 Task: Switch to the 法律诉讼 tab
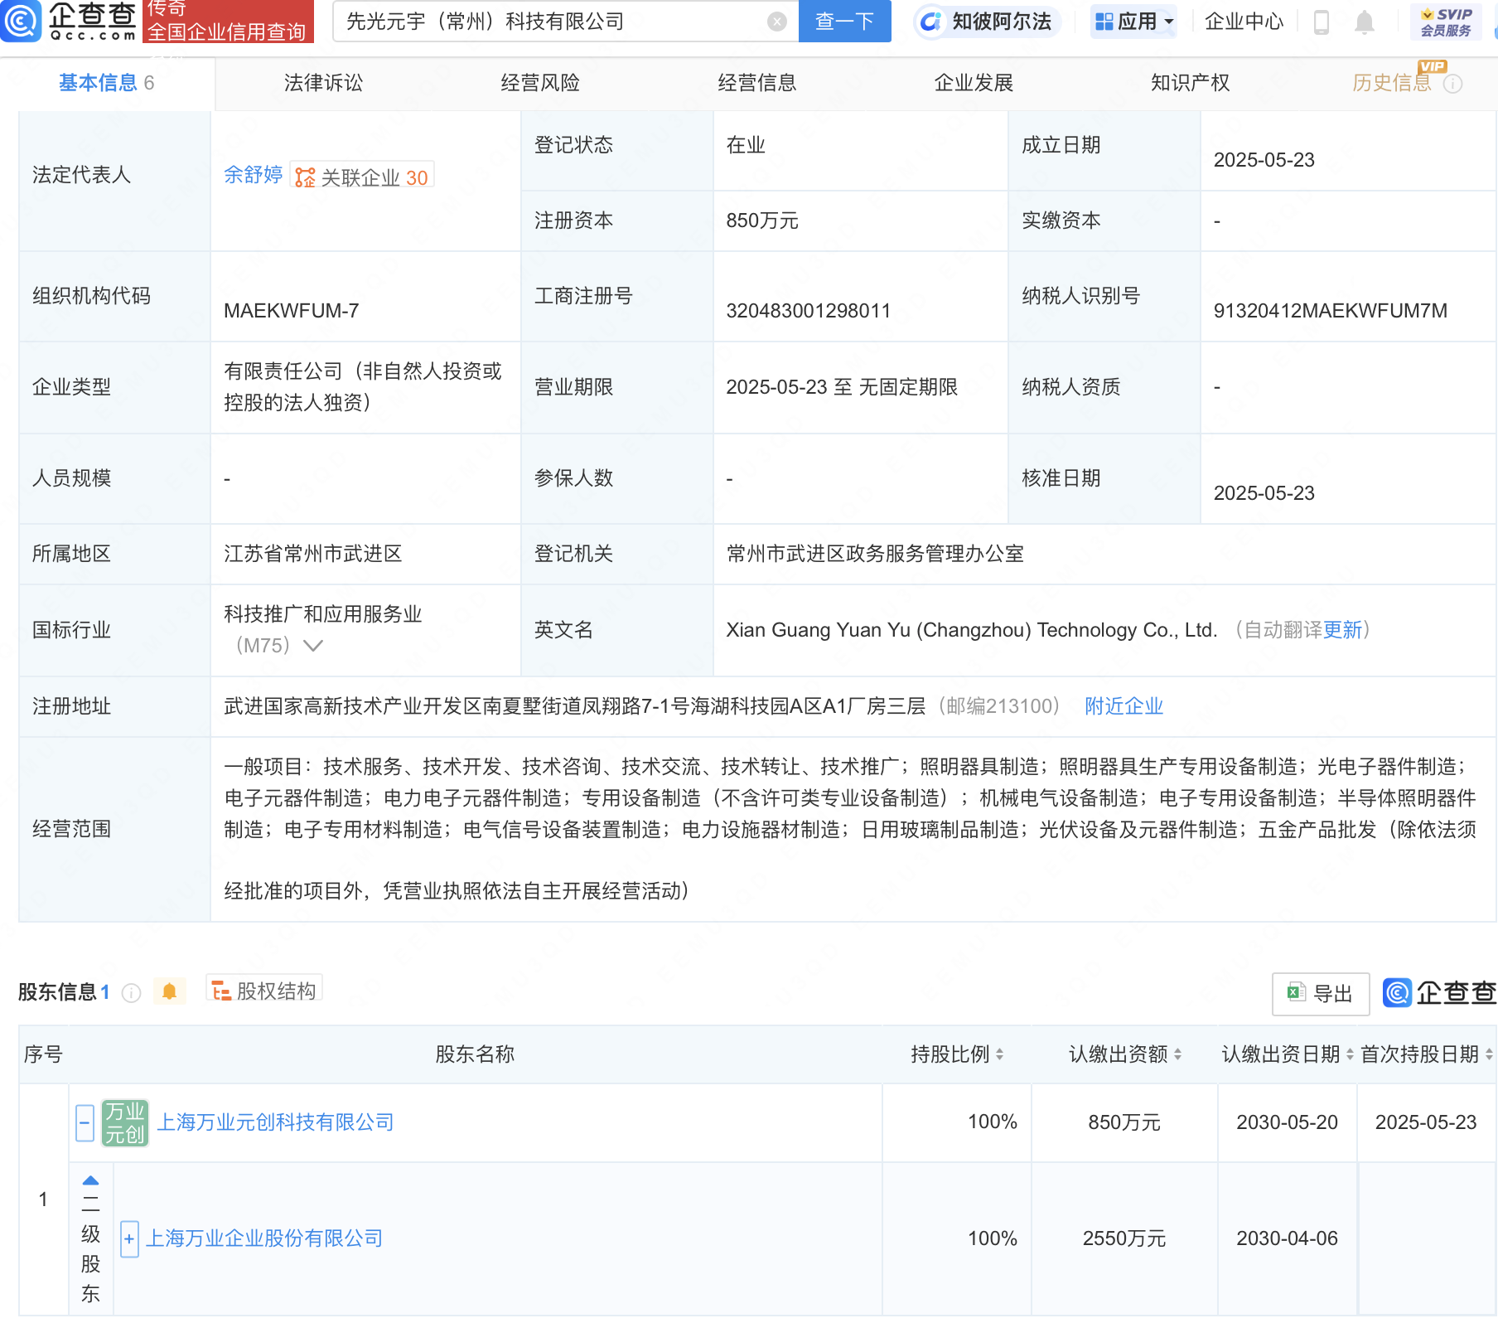[x=323, y=83]
